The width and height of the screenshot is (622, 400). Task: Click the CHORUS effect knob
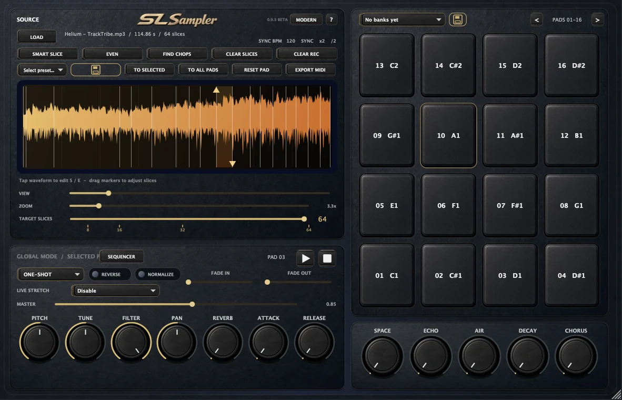576,355
